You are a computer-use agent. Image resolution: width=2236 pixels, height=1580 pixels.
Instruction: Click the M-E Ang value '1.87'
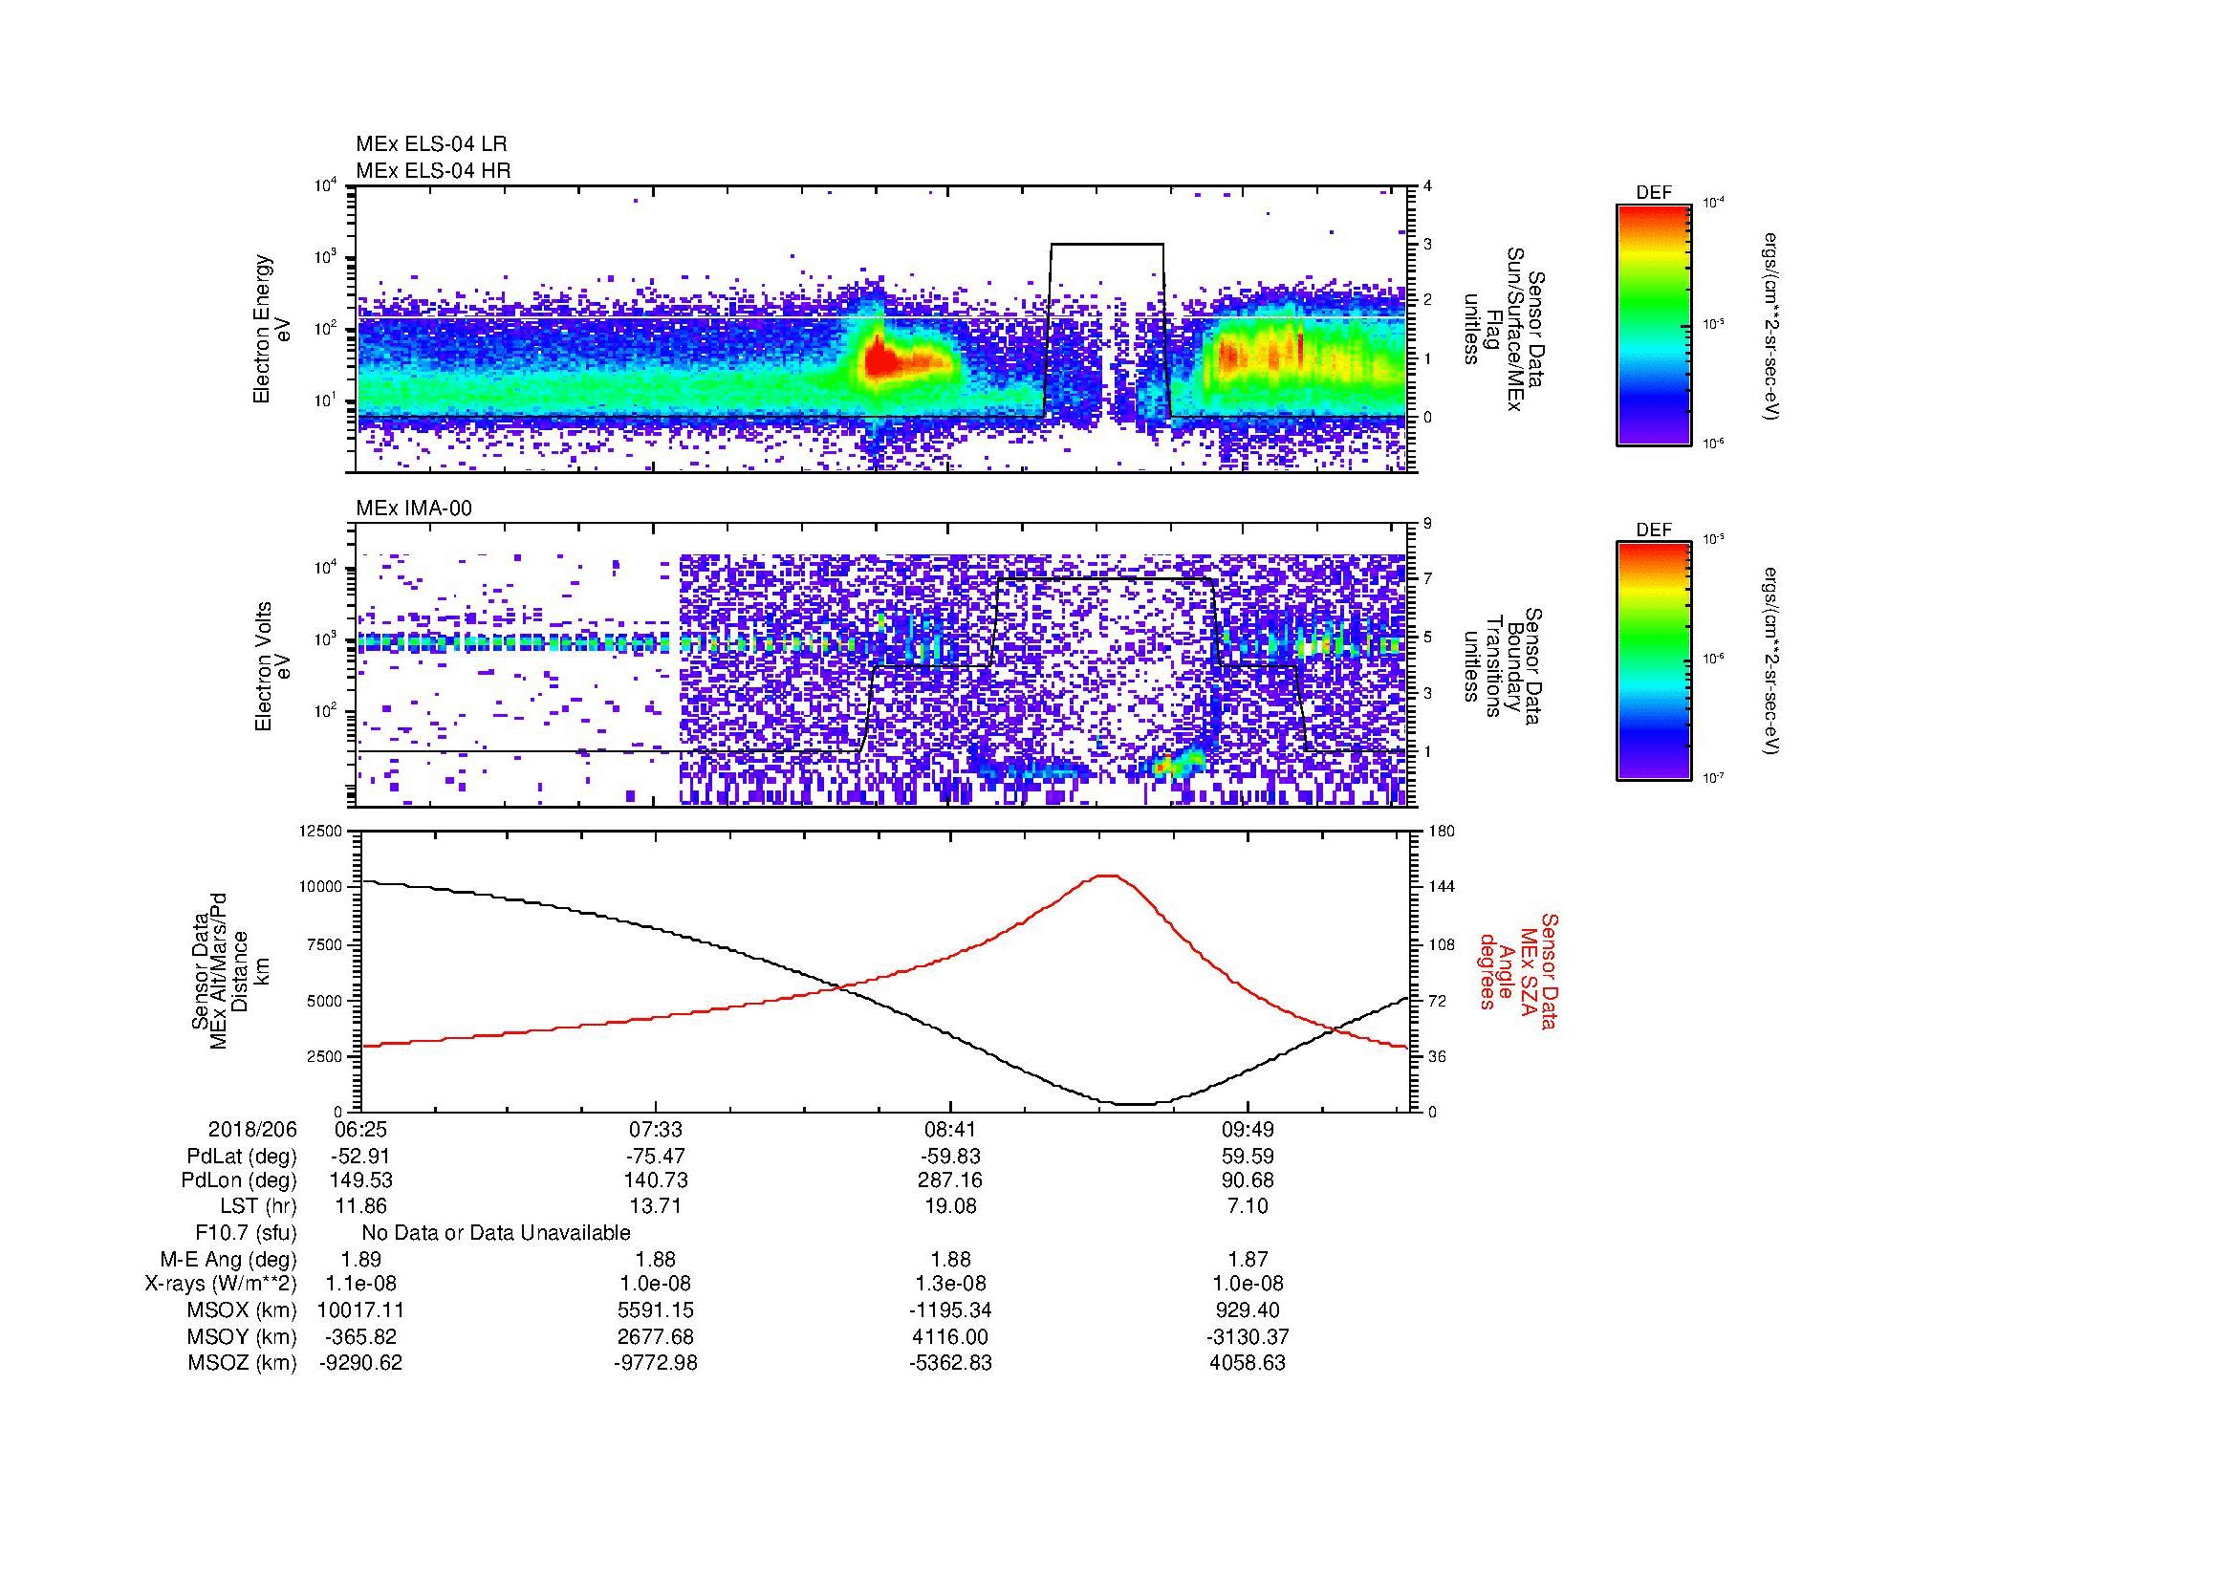pyautogui.click(x=1248, y=1259)
